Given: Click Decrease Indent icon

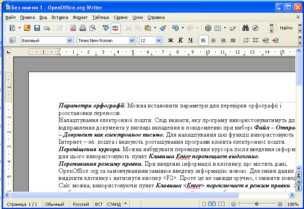Looking at the screenshot, I should (x=266, y=40).
